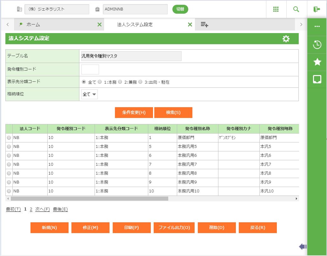Open the 格納順位 dropdown

click(x=90, y=94)
